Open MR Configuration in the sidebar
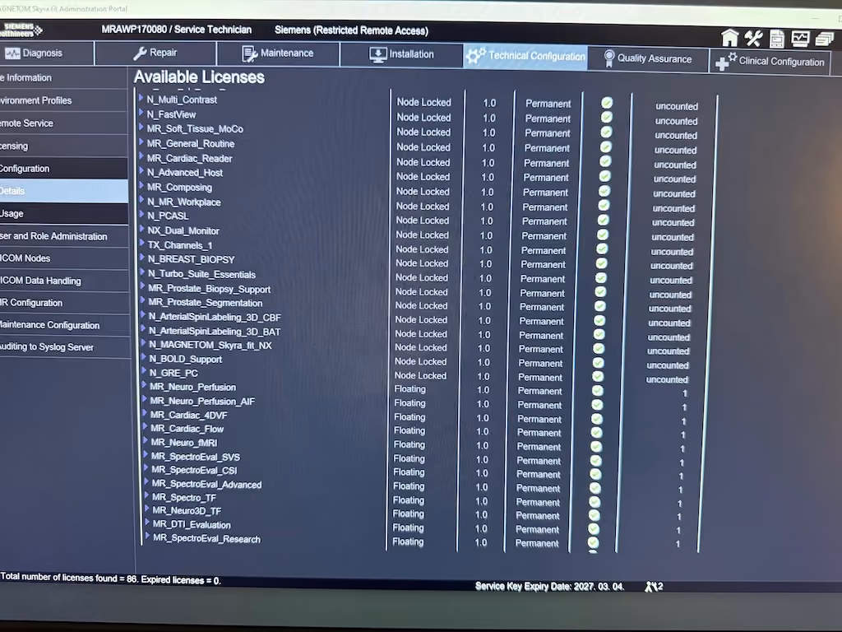The image size is (842, 632). tap(64, 303)
